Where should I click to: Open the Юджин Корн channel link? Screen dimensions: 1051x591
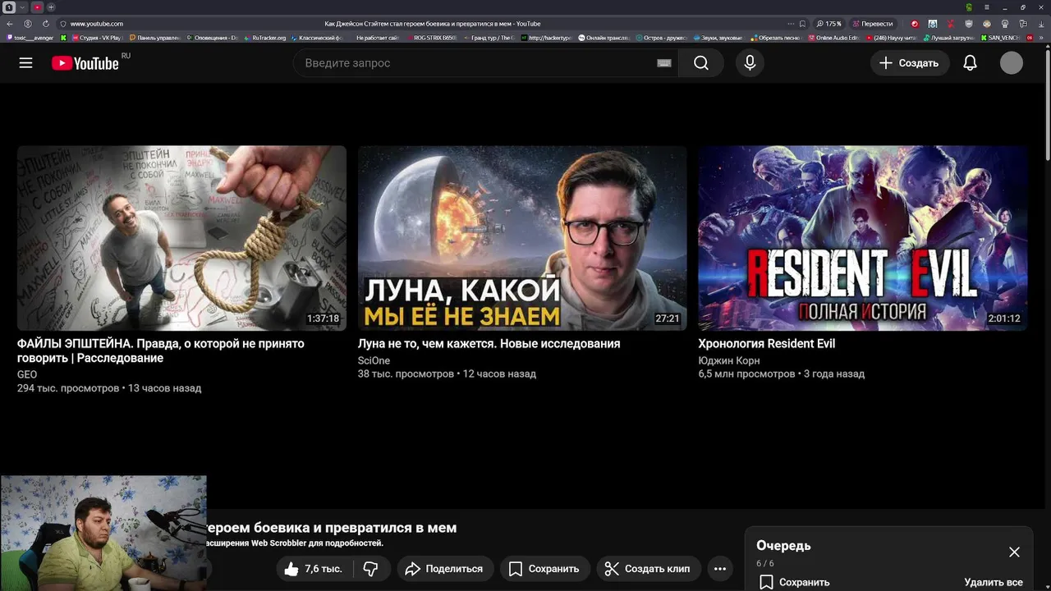(729, 360)
